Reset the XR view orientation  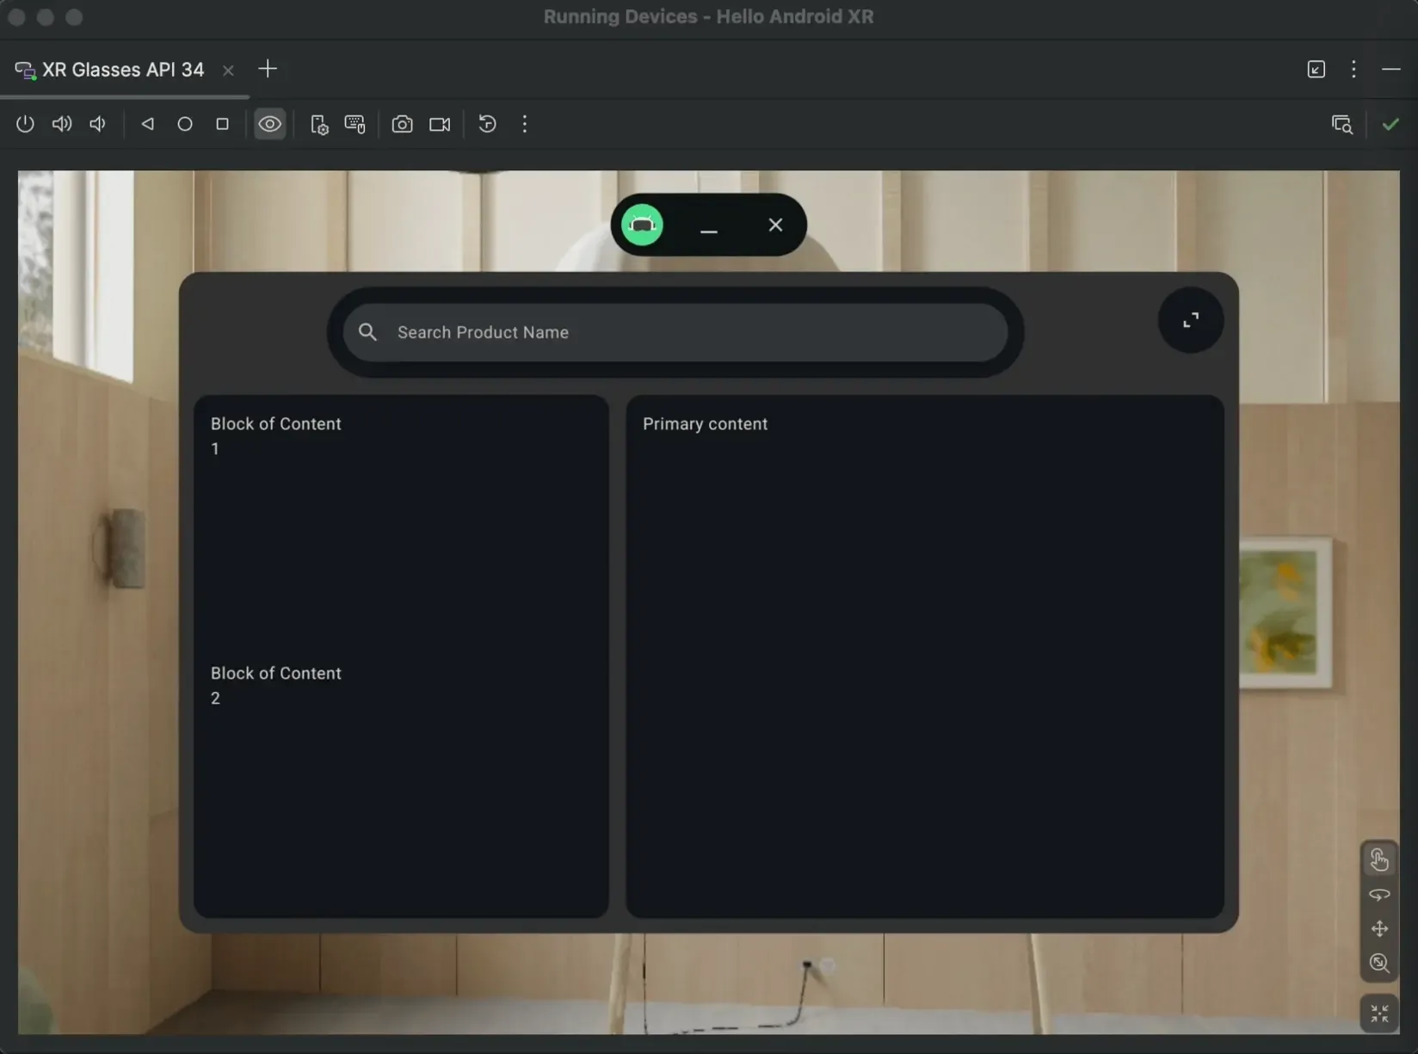pos(487,124)
